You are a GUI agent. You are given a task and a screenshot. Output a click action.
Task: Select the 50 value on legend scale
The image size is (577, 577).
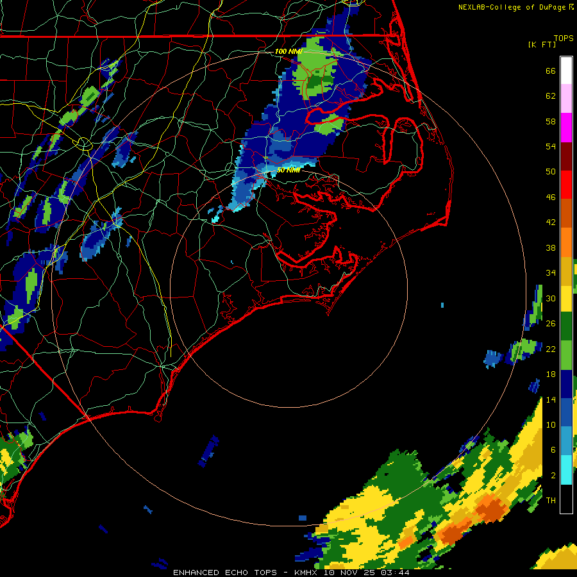[x=551, y=171]
